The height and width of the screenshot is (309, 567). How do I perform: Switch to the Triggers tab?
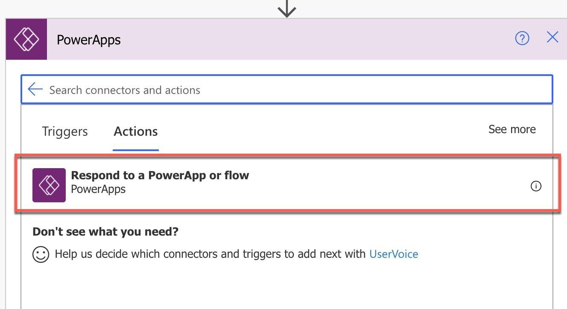(x=65, y=131)
